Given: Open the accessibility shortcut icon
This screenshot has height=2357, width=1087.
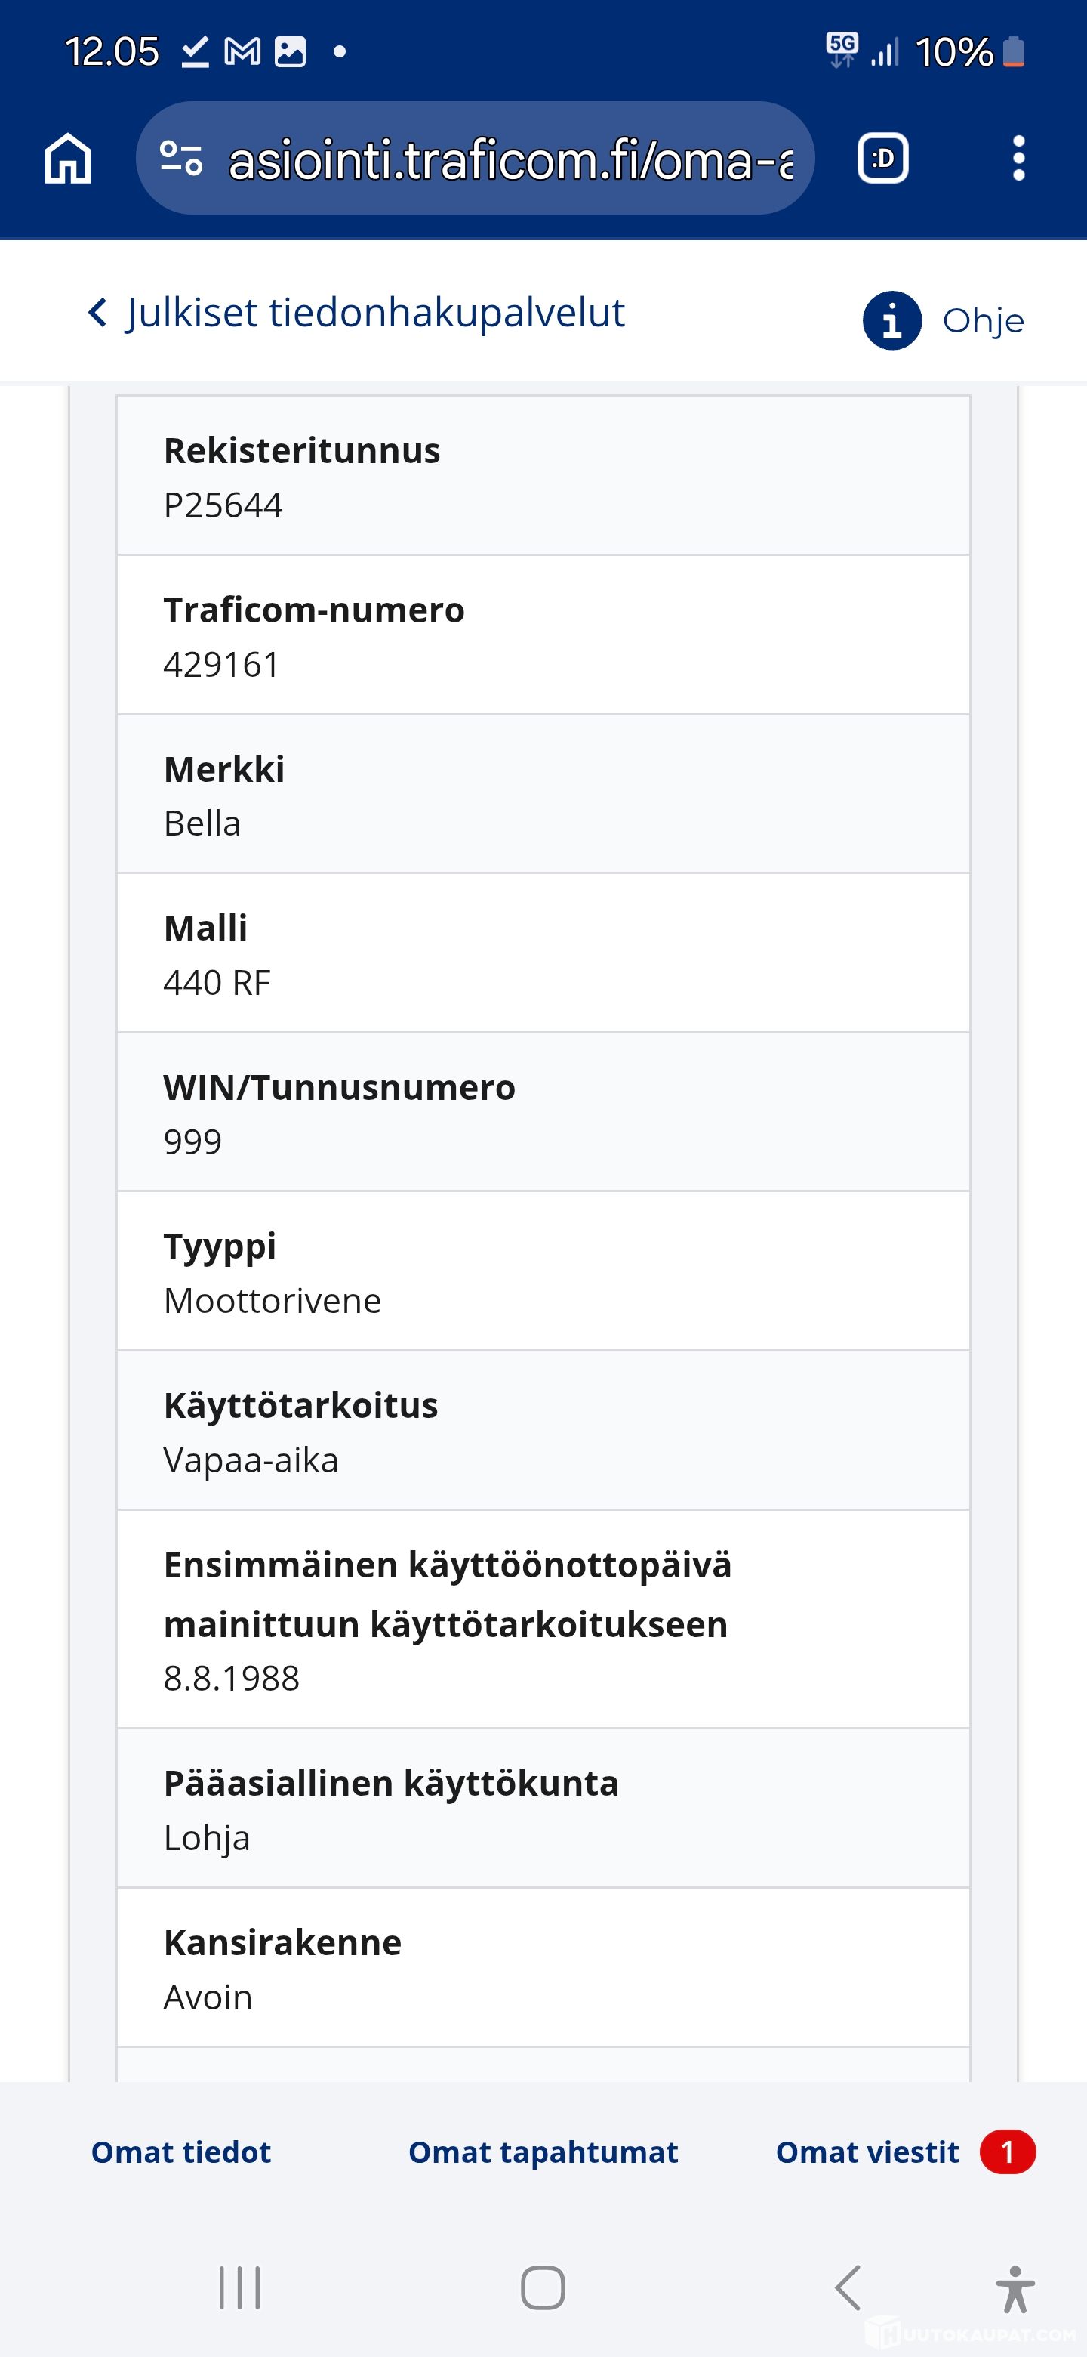Looking at the screenshot, I should tap(1015, 2288).
